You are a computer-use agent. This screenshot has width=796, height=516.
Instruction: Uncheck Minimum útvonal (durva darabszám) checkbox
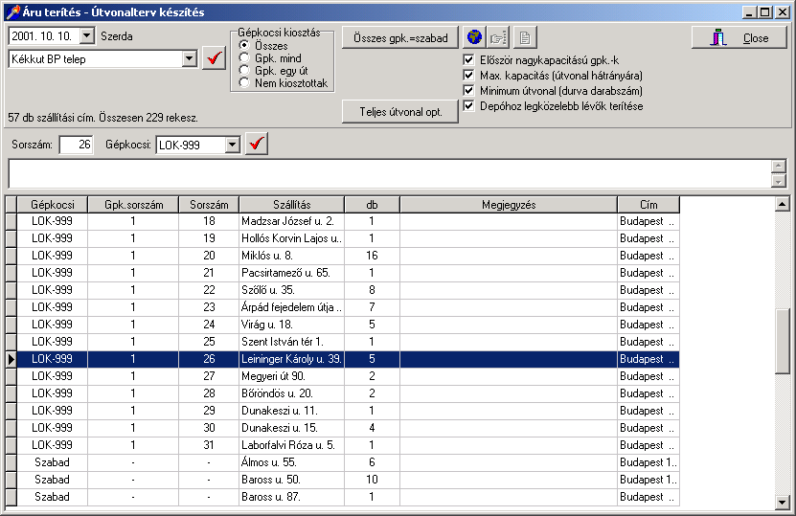click(468, 90)
